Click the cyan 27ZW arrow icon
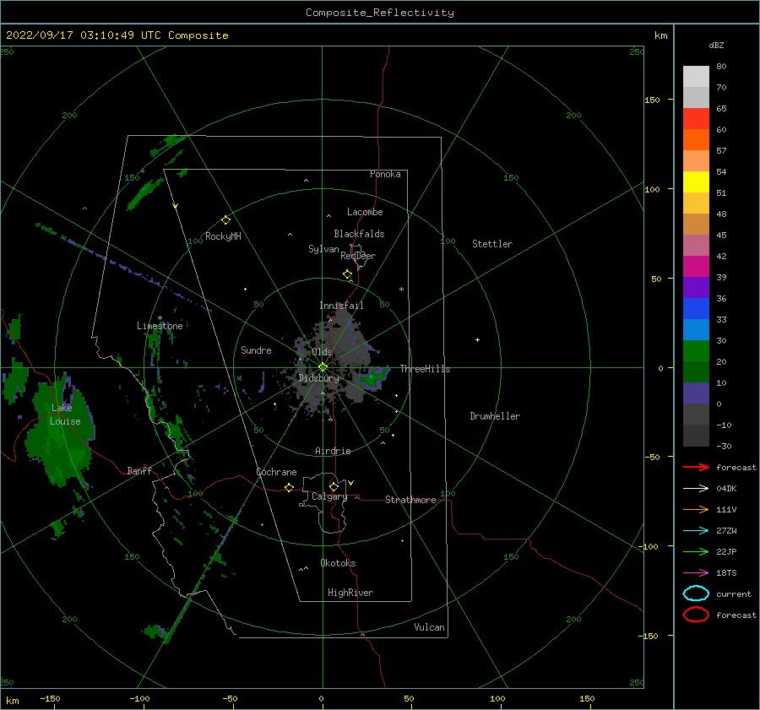This screenshot has width=760, height=710. pos(696,531)
